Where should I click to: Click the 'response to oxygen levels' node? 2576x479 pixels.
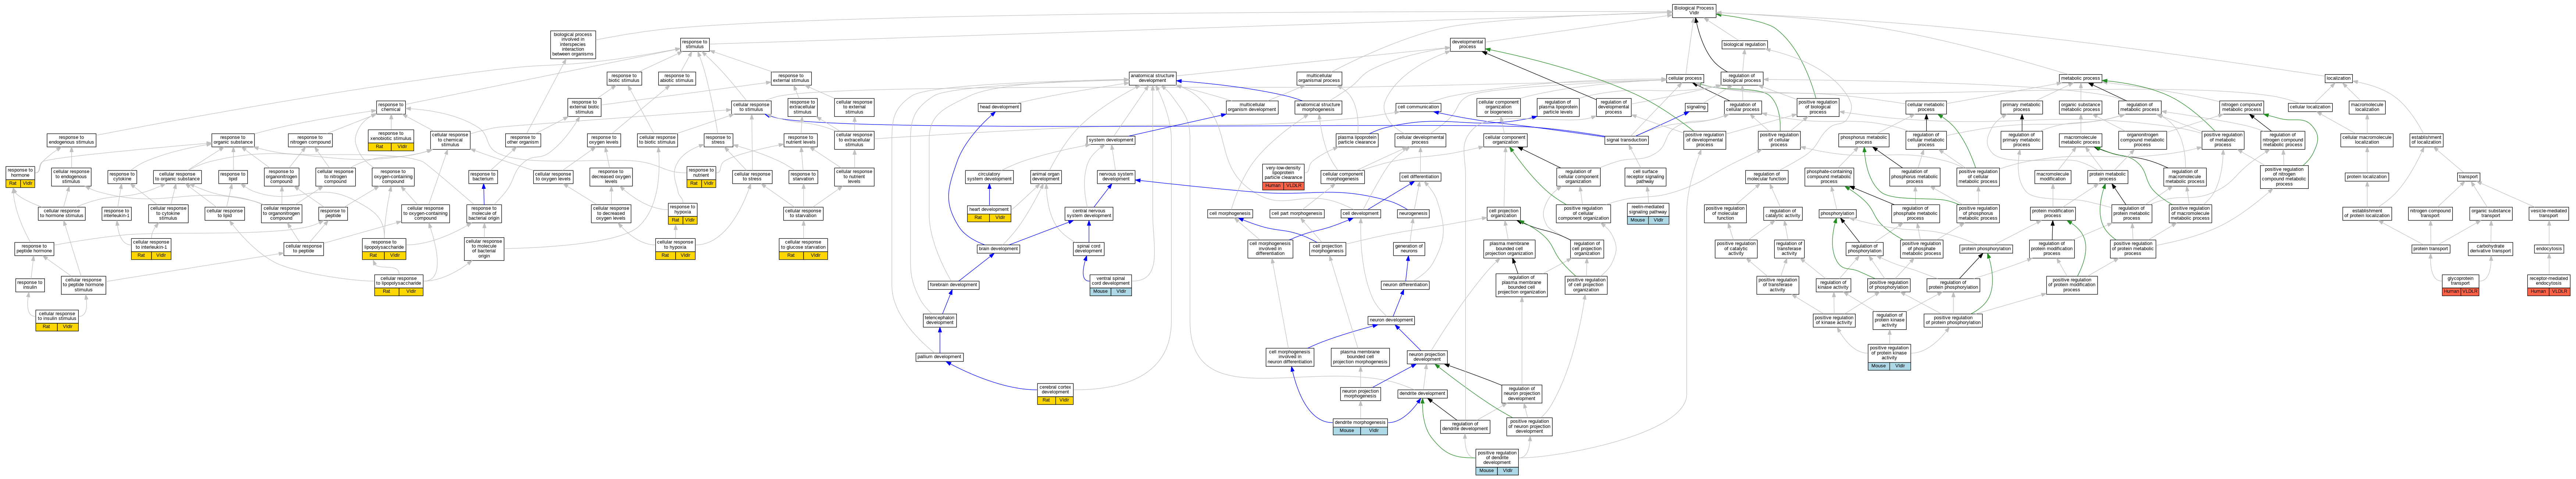coord(603,141)
